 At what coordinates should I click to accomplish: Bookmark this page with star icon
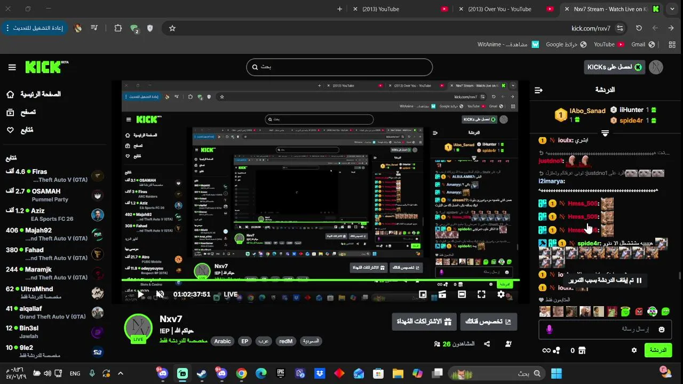(172, 28)
